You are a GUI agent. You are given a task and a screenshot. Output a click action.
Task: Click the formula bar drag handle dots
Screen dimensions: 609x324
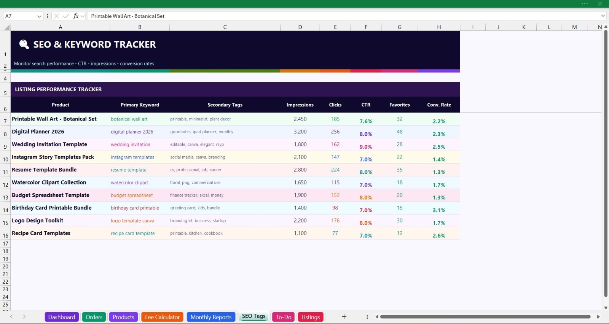[x=48, y=16]
